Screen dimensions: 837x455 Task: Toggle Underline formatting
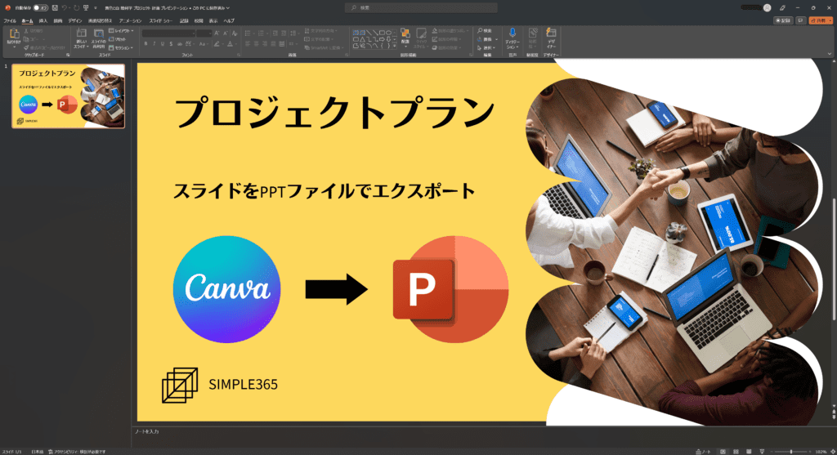pos(163,44)
